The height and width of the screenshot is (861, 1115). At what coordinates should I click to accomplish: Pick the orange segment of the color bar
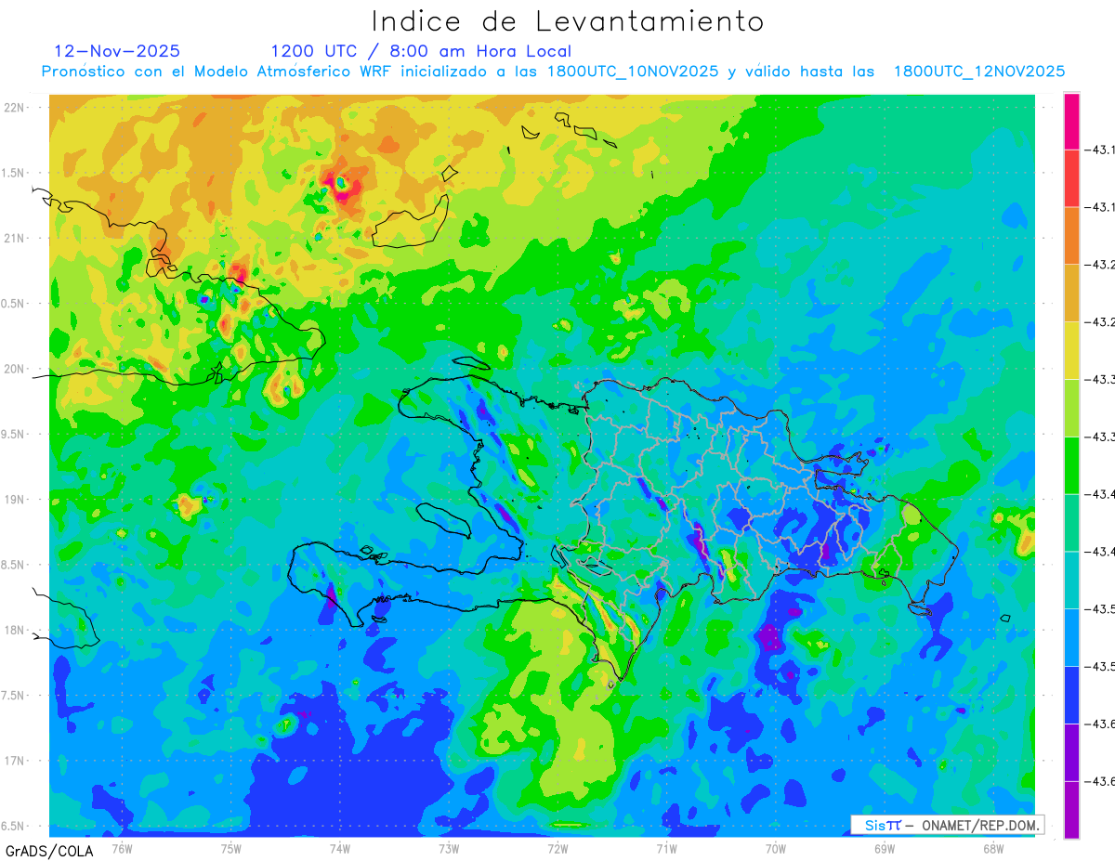[x=1071, y=236]
